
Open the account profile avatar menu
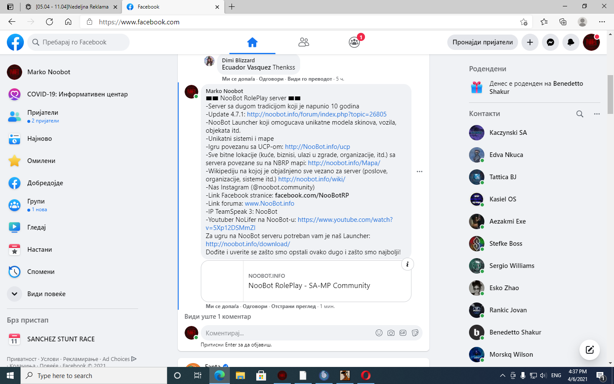pos(591,42)
